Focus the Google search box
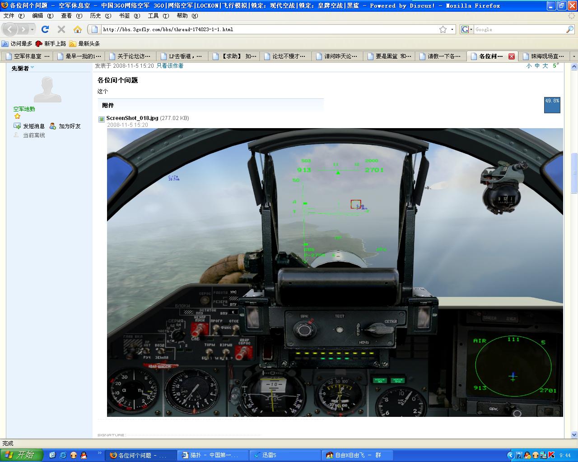Screen dimensions: 578x462 point(519,29)
